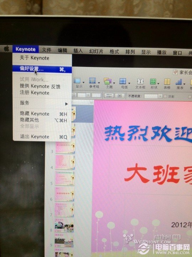Screen dimensions: 192x257
Task: Choose 隐藏其他 (Hide Others)
Action: (x=42, y=120)
